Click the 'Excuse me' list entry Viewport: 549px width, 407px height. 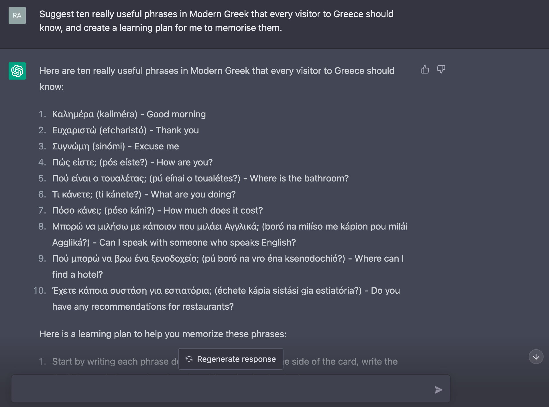click(x=115, y=146)
